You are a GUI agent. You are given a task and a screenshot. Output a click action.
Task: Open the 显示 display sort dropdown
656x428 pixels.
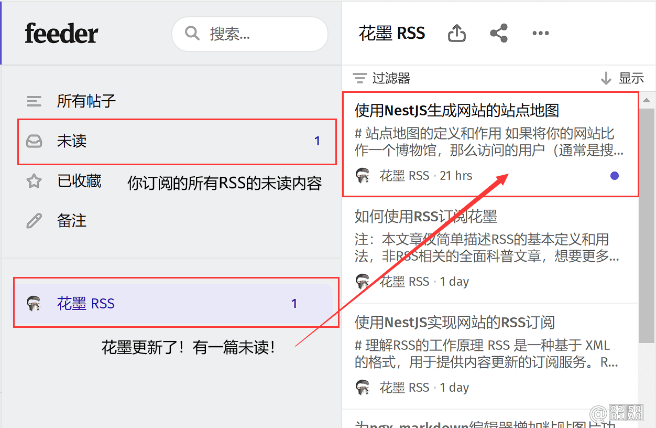622,78
